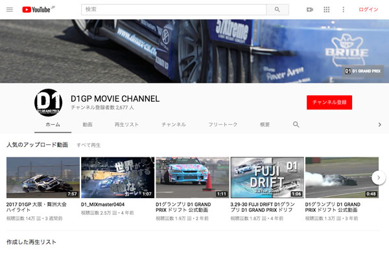The height and width of the screenshot is (259, 389).
Task: Subscribe with the チャンネル登録 button
Action: (x=329, y=102)
